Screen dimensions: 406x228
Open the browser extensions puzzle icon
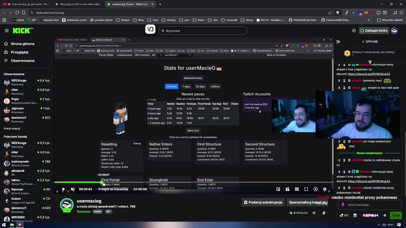(378, 13)
